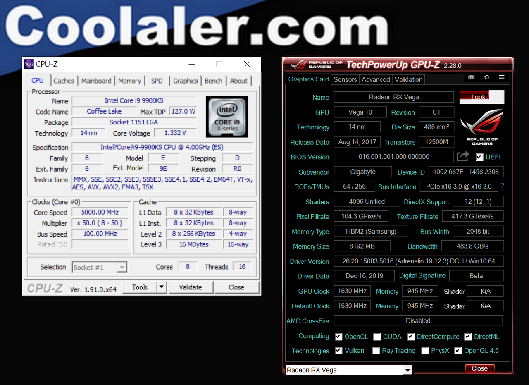Click the Core Voltage value 1.332 V

coord(175,133)
